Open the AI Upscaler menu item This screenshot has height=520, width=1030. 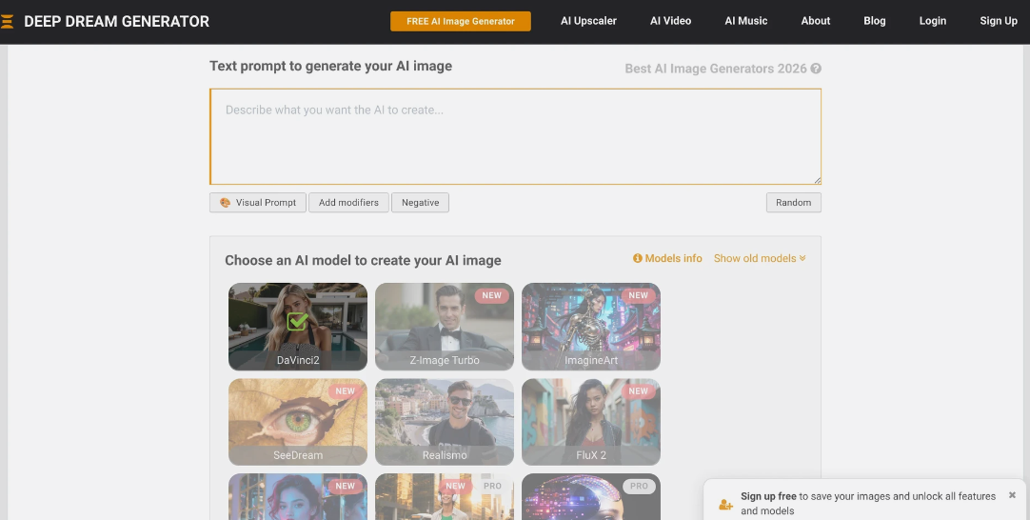(588, 21)
